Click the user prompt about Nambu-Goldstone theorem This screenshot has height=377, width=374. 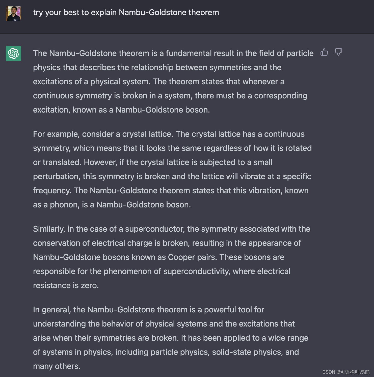pos(126,12)
